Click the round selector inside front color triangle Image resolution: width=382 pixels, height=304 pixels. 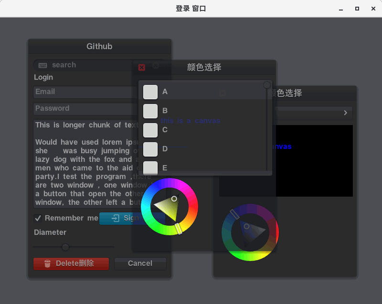coord(174,199)
